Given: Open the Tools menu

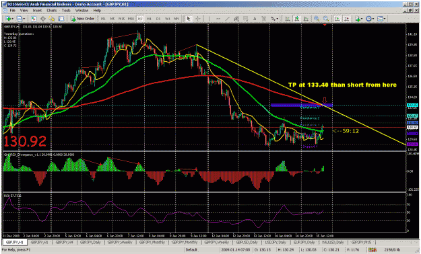Looking at the screenshot, I should click(66, 11).
